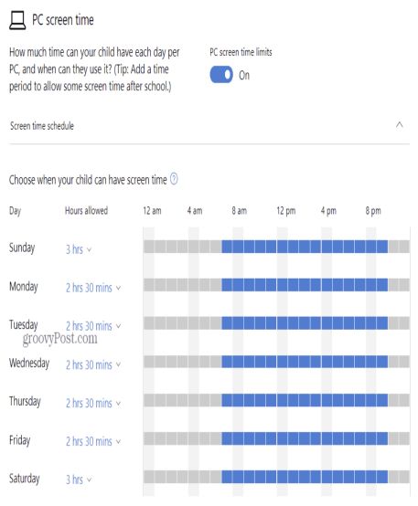The width and height of the screenshot is (418, 506).
Task: Select Monday's blue allowed time bar
Action: click(305, 285)
